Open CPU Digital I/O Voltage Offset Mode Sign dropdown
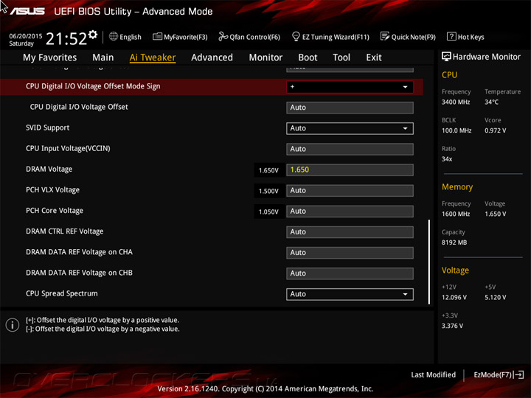Viewport: 531px width, 398px height. (350, 87)
